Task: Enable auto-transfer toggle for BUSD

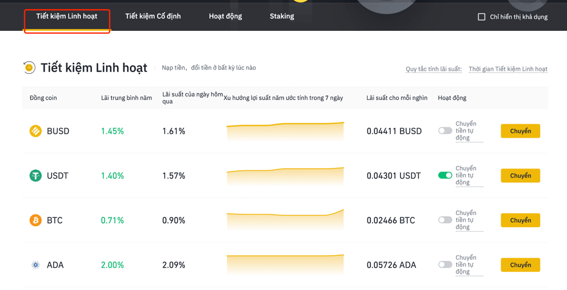Action: tap(445, 131)
